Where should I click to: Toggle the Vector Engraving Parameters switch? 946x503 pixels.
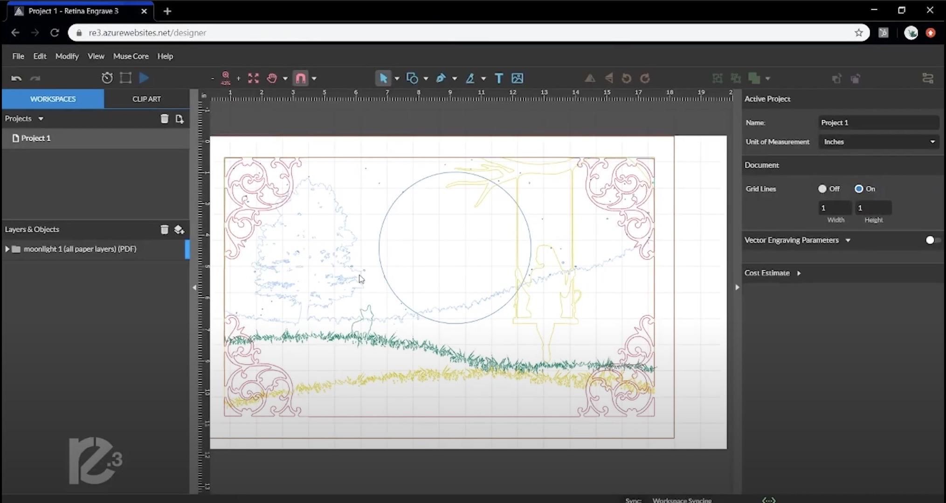click(x=932, y=240)
